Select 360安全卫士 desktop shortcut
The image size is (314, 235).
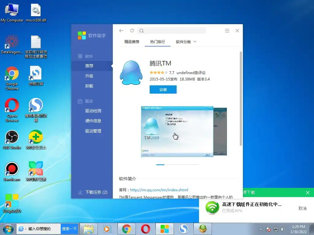click(x=36, y=140)
